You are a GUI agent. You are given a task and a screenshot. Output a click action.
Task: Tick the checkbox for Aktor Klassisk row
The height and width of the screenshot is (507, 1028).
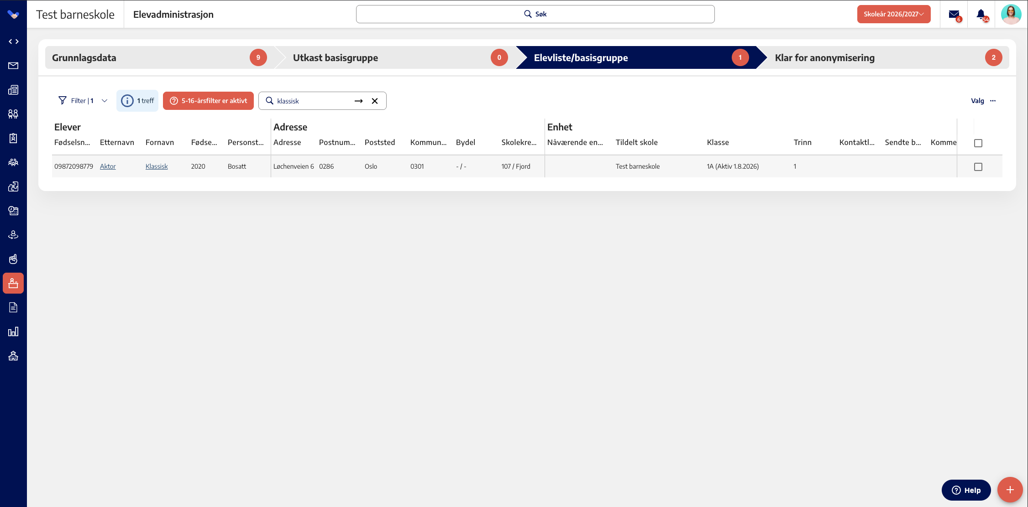[978, 167]
